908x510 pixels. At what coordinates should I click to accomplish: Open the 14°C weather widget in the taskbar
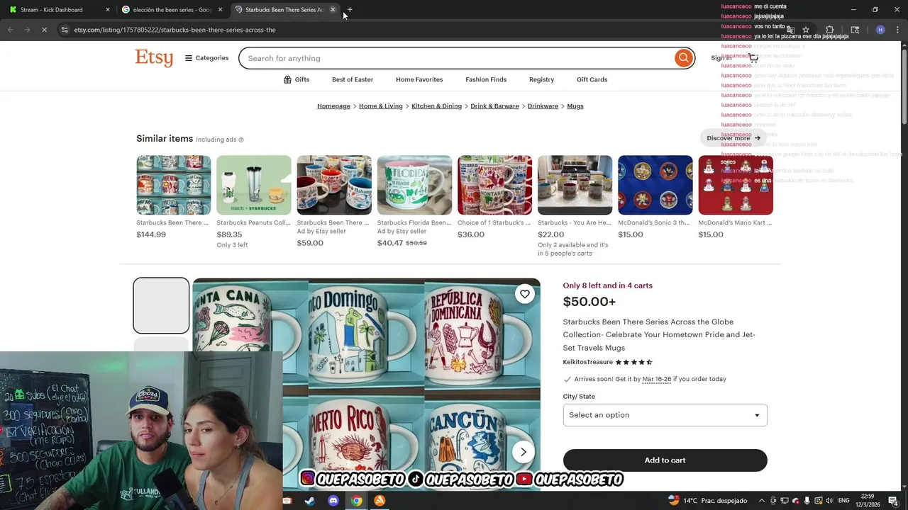[x=707, y=501]
